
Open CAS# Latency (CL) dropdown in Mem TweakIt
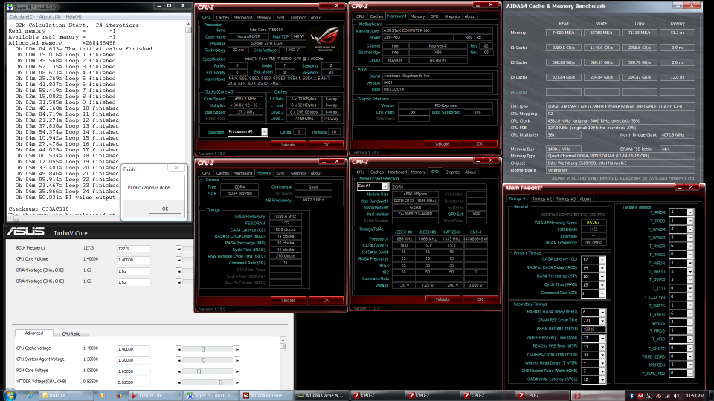(602, 260)
